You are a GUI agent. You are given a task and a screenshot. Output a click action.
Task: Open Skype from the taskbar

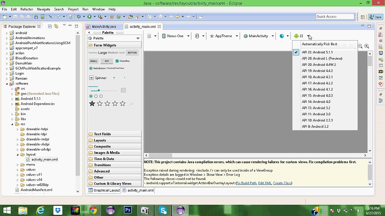coord(163,210)
